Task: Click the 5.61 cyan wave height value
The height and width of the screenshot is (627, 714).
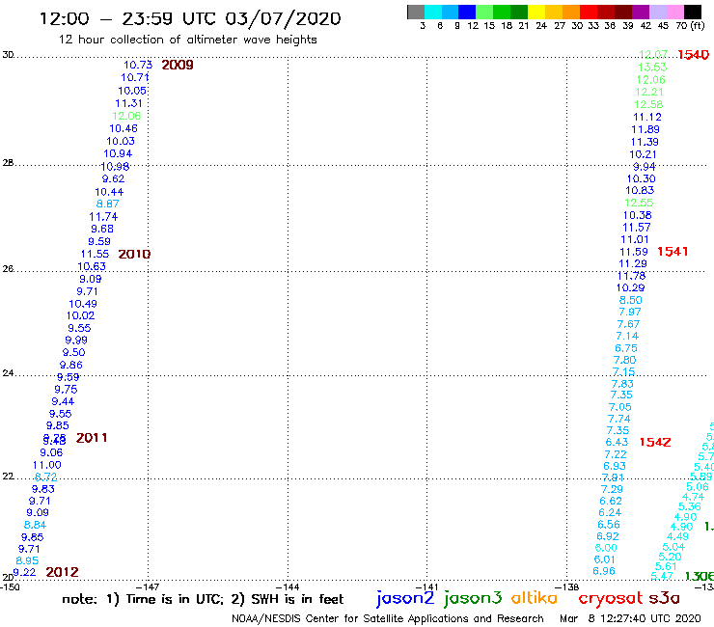Action: 666,566
